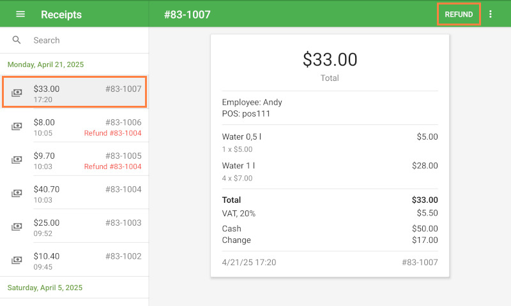Click the Receipts header title
The height and width of the screenshot is (306, 511).
point(61,14)
